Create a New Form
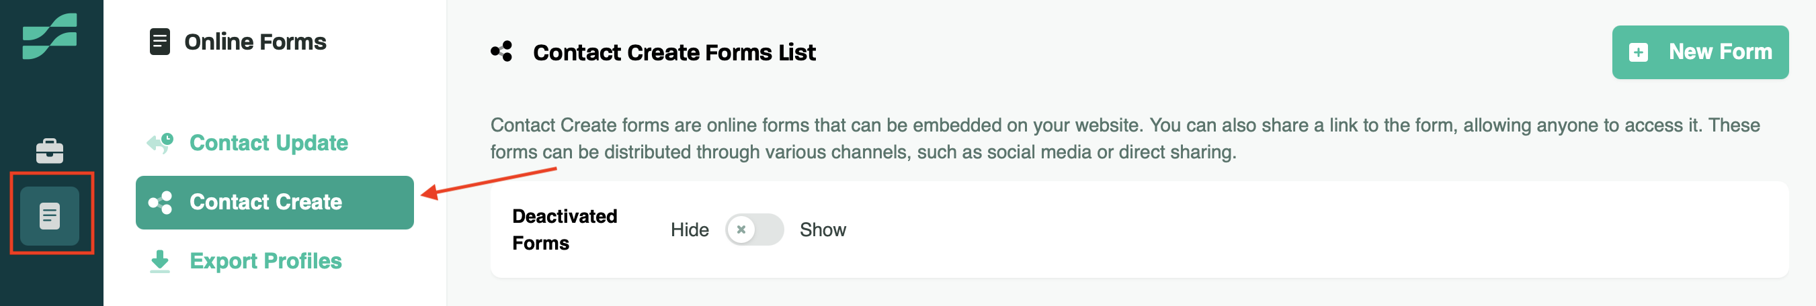 click(1700, 52)
